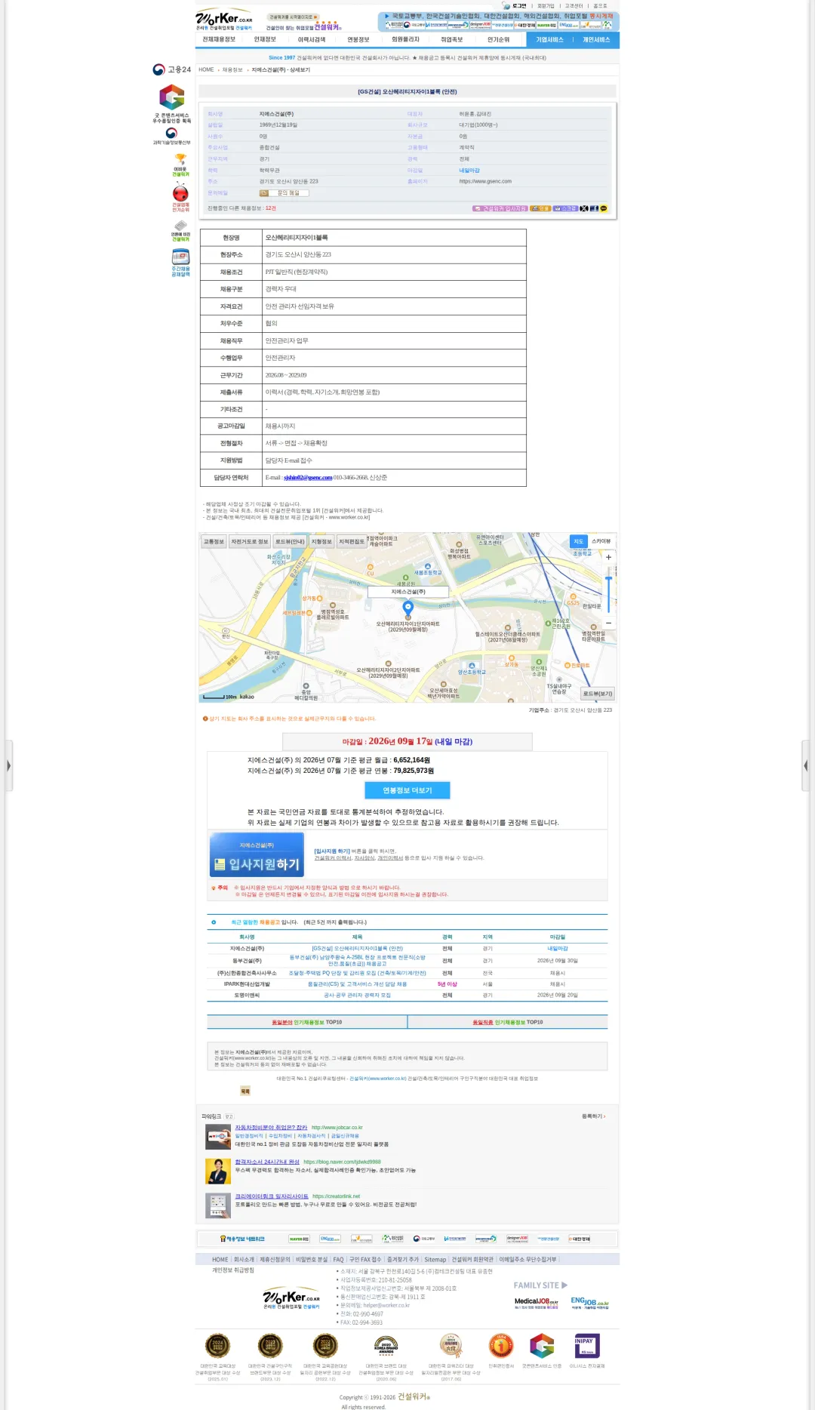Open the https://www.gsenc.com homepage link
This screenshot has width=815, height=1410.
tap(485, 181)
